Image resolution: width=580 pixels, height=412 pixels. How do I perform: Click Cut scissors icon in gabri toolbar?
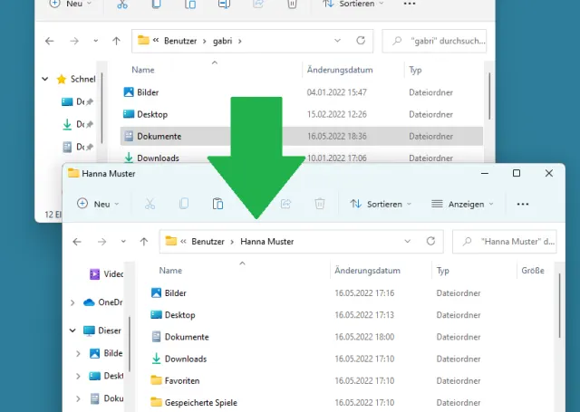122,4
